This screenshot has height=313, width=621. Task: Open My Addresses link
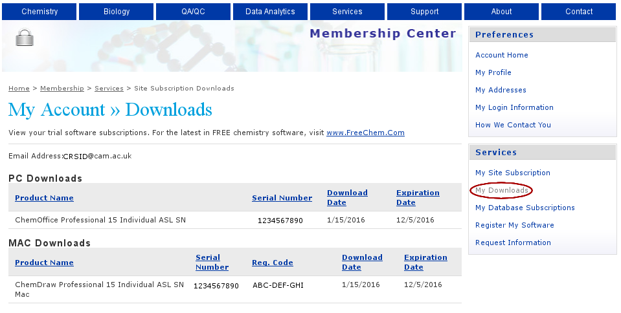(501, 90)
